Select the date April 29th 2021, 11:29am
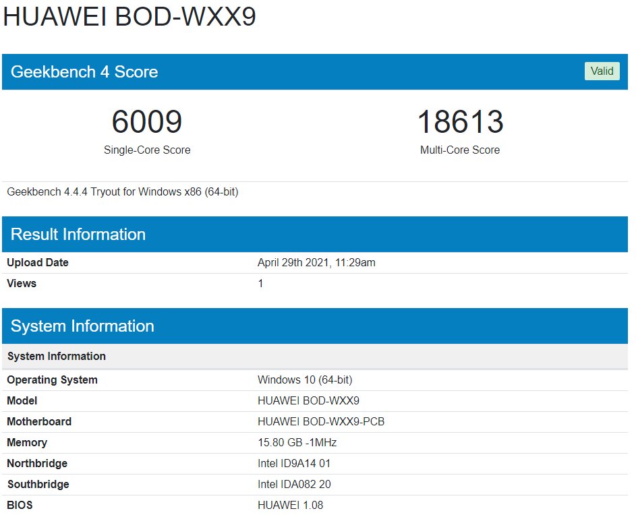The image size is (636, 515). pos(316,263)
